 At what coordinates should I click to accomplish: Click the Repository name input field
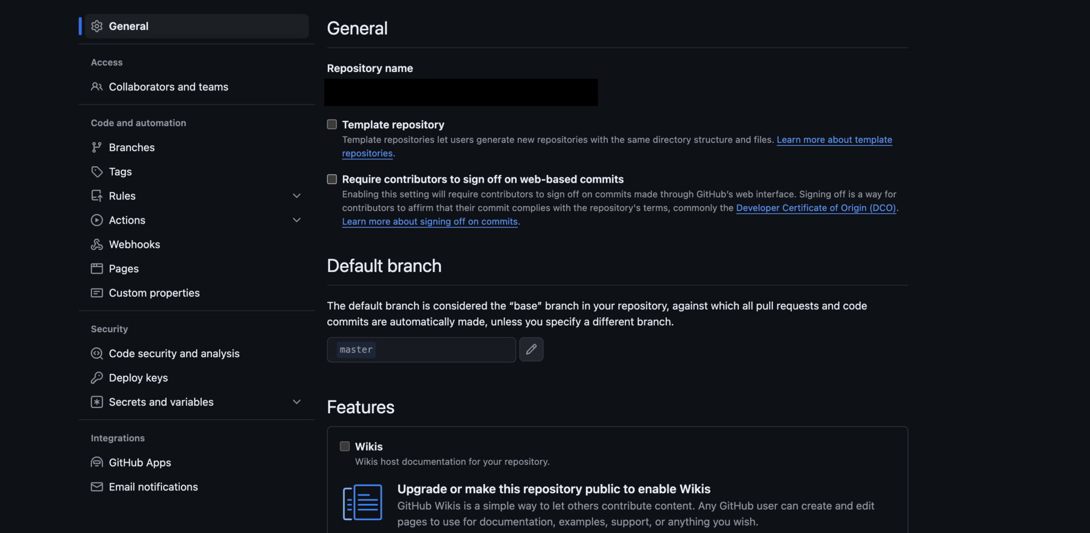(461, 92)
